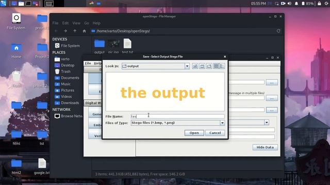The width and height of the screenshot is (330, 185).
Task: Click the battery indicator showing 85%
Action: coord(308,4)
